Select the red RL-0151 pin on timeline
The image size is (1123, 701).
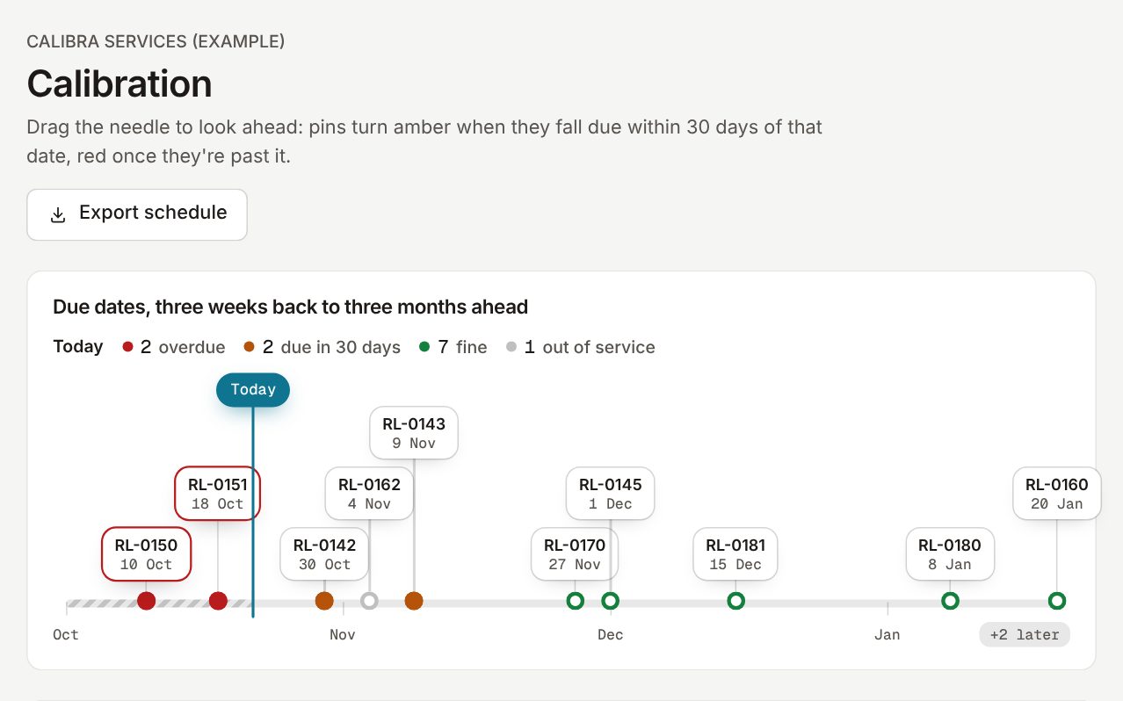coord(218,601)
